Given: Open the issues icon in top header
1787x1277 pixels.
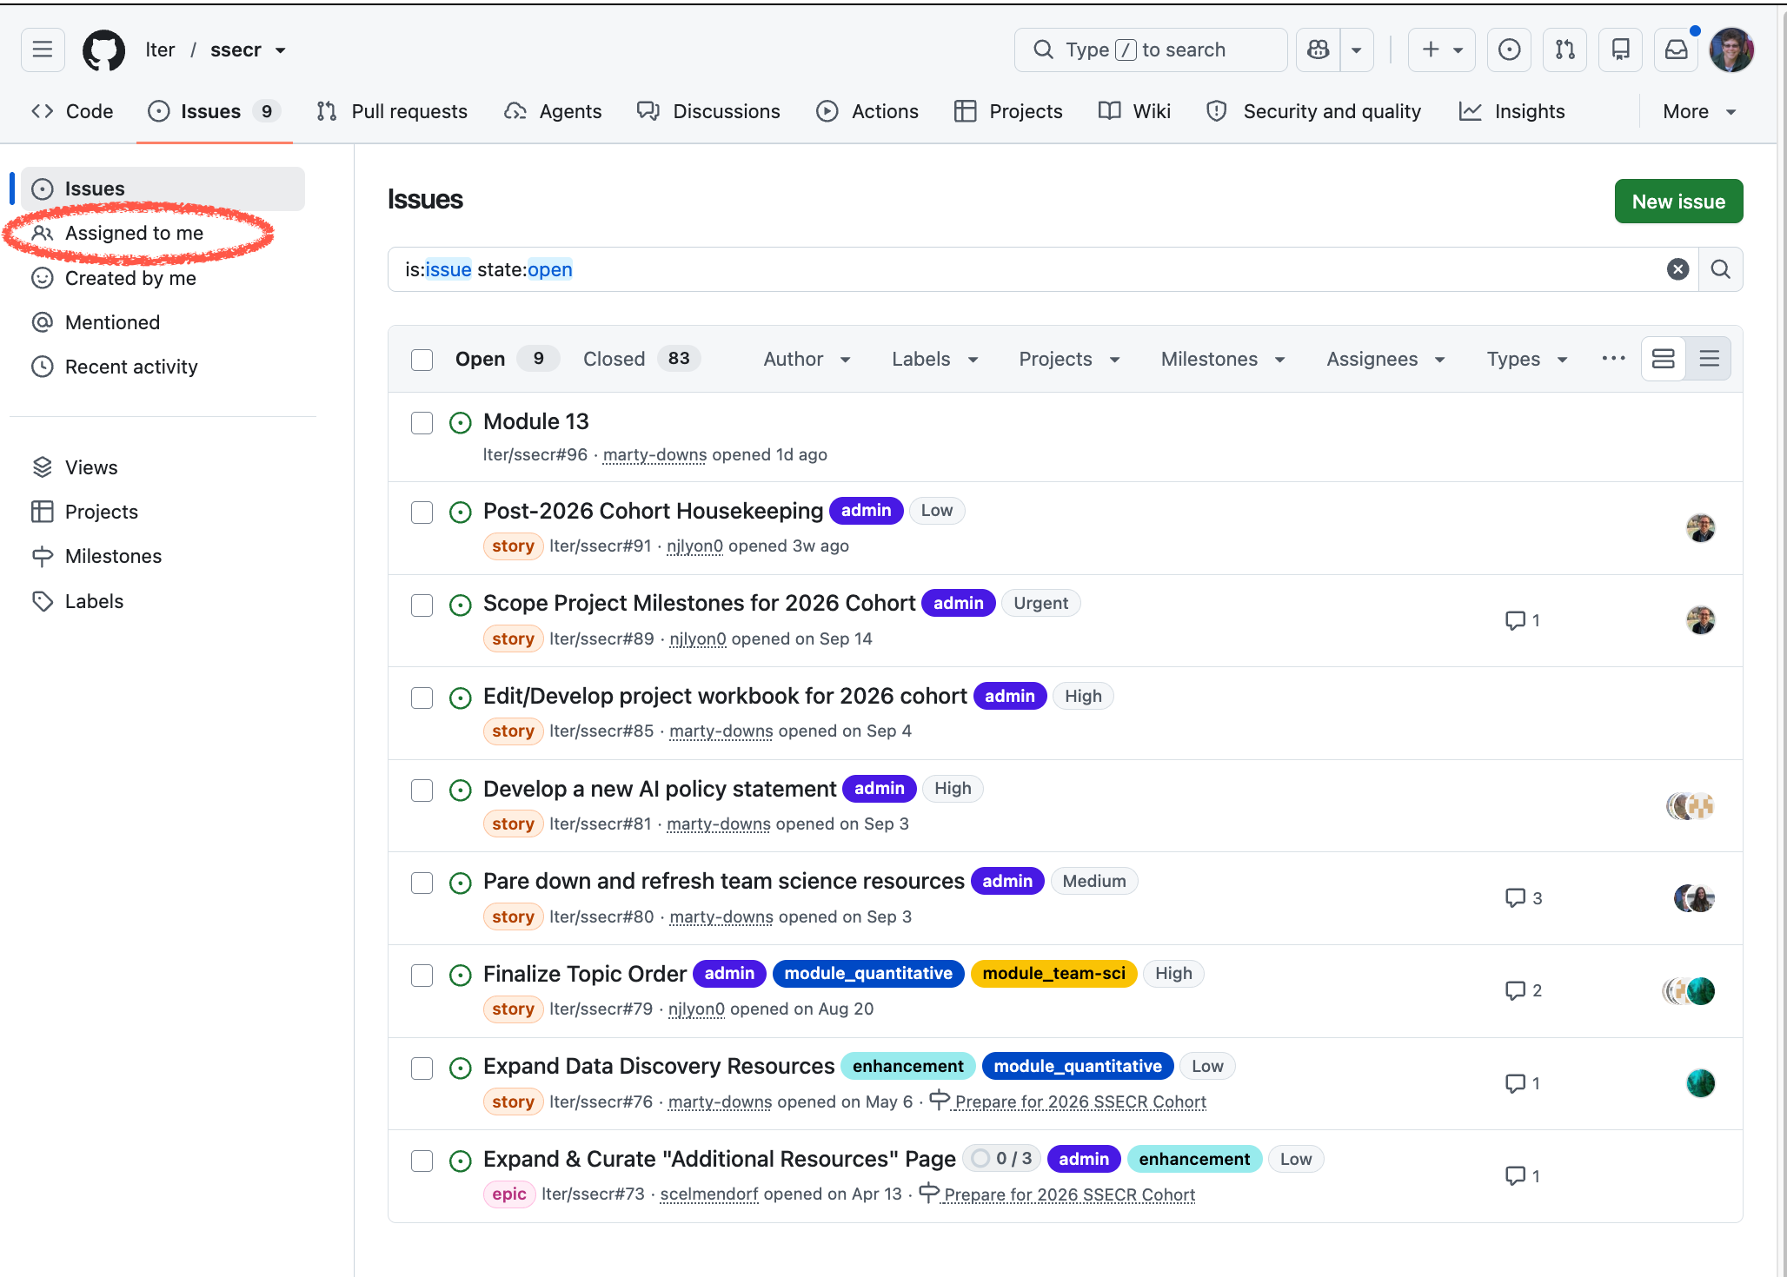Looking at the screenshot, I should click(1509, 50).
